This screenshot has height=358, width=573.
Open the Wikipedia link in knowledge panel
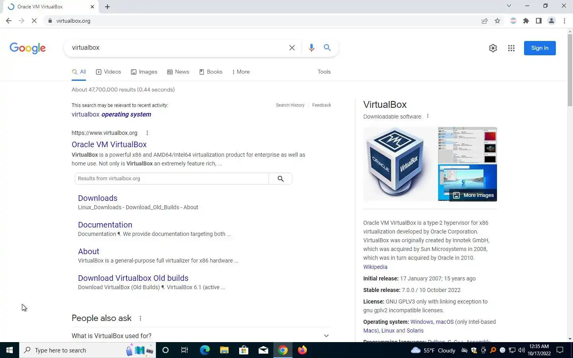tap(375, 267)
